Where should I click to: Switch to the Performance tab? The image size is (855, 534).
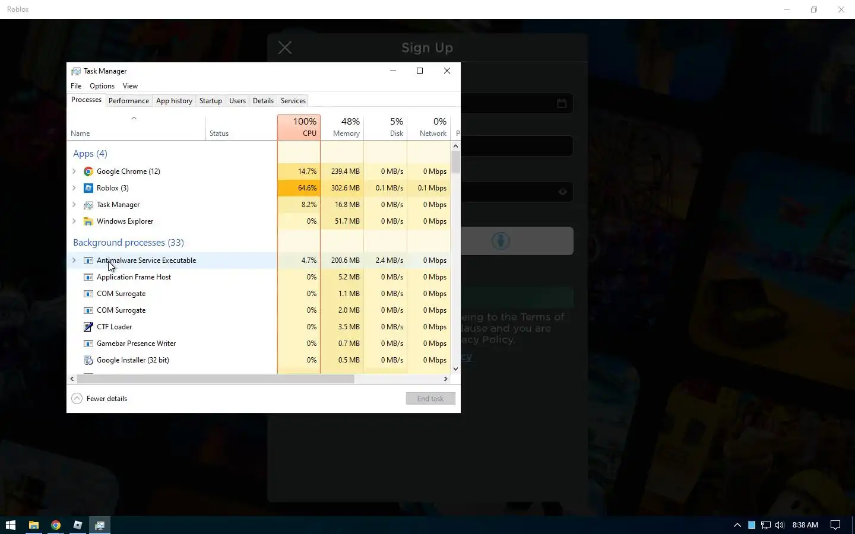(x=129, y=101)
